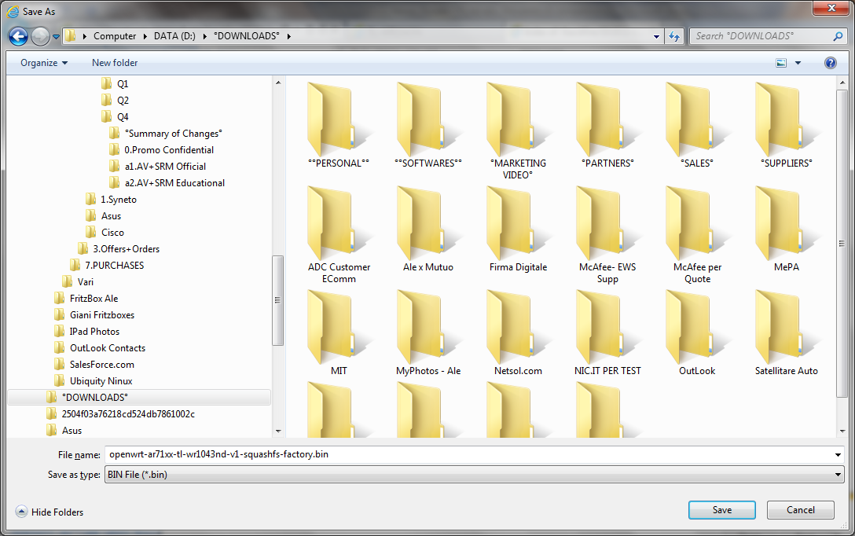Collapse the folder pane with Hide Folders
This screenshot has height=536, width=855.
click(x=50, y=512)
